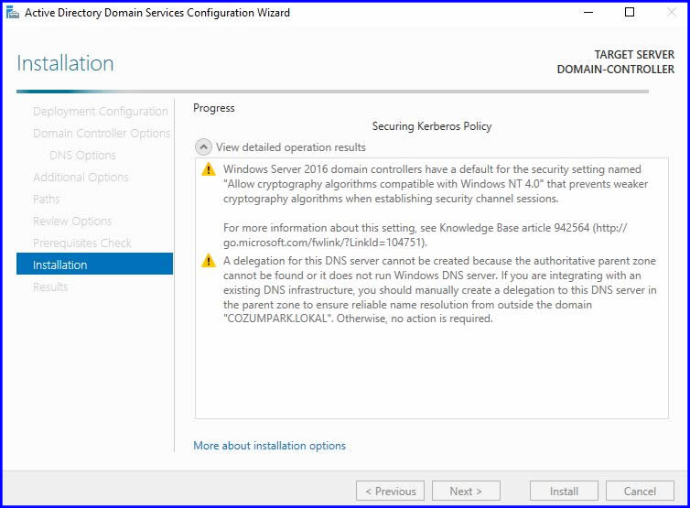Minimize the configuration wizard window
690x508 pixels.
click(588, 13)
